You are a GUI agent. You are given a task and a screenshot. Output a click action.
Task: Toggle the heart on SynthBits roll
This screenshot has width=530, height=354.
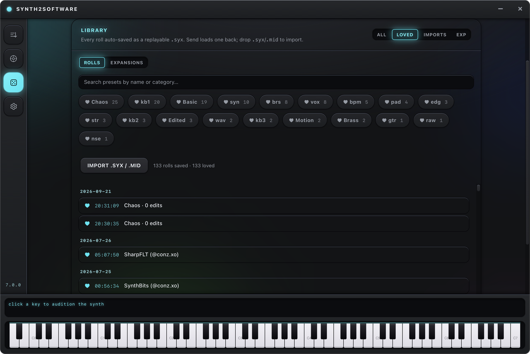coord(87,286)
